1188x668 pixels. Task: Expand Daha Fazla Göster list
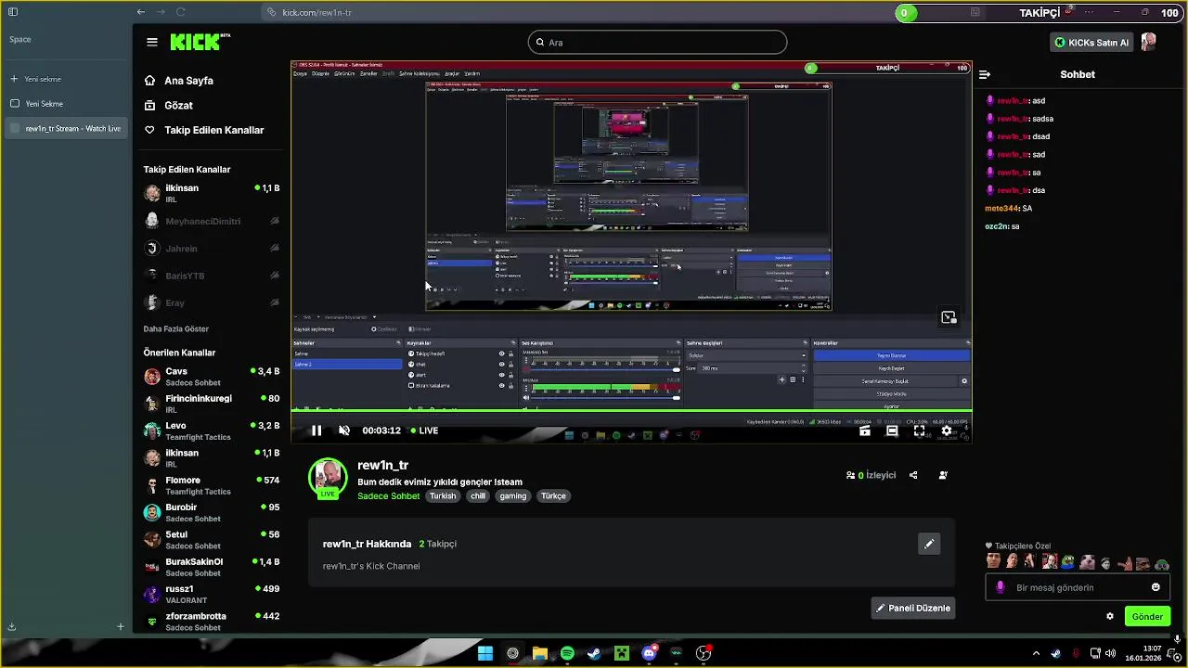click(x=176, y=328)
